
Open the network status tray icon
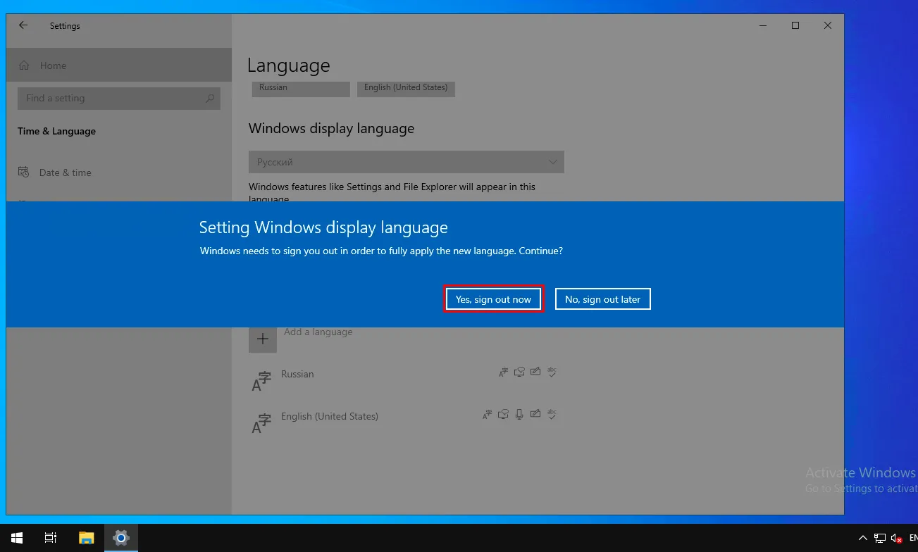880,538
